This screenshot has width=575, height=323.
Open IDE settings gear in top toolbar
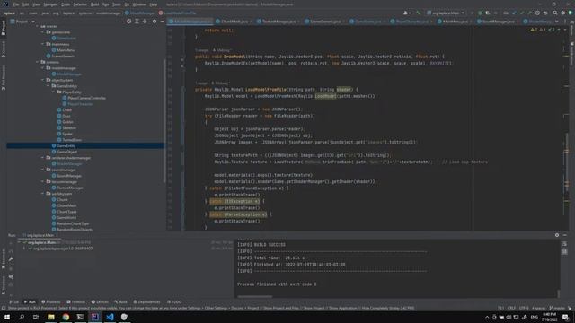click(563, 13)
